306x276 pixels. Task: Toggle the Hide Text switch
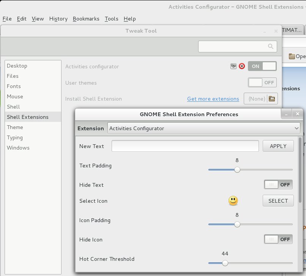[x=278, y=185]
